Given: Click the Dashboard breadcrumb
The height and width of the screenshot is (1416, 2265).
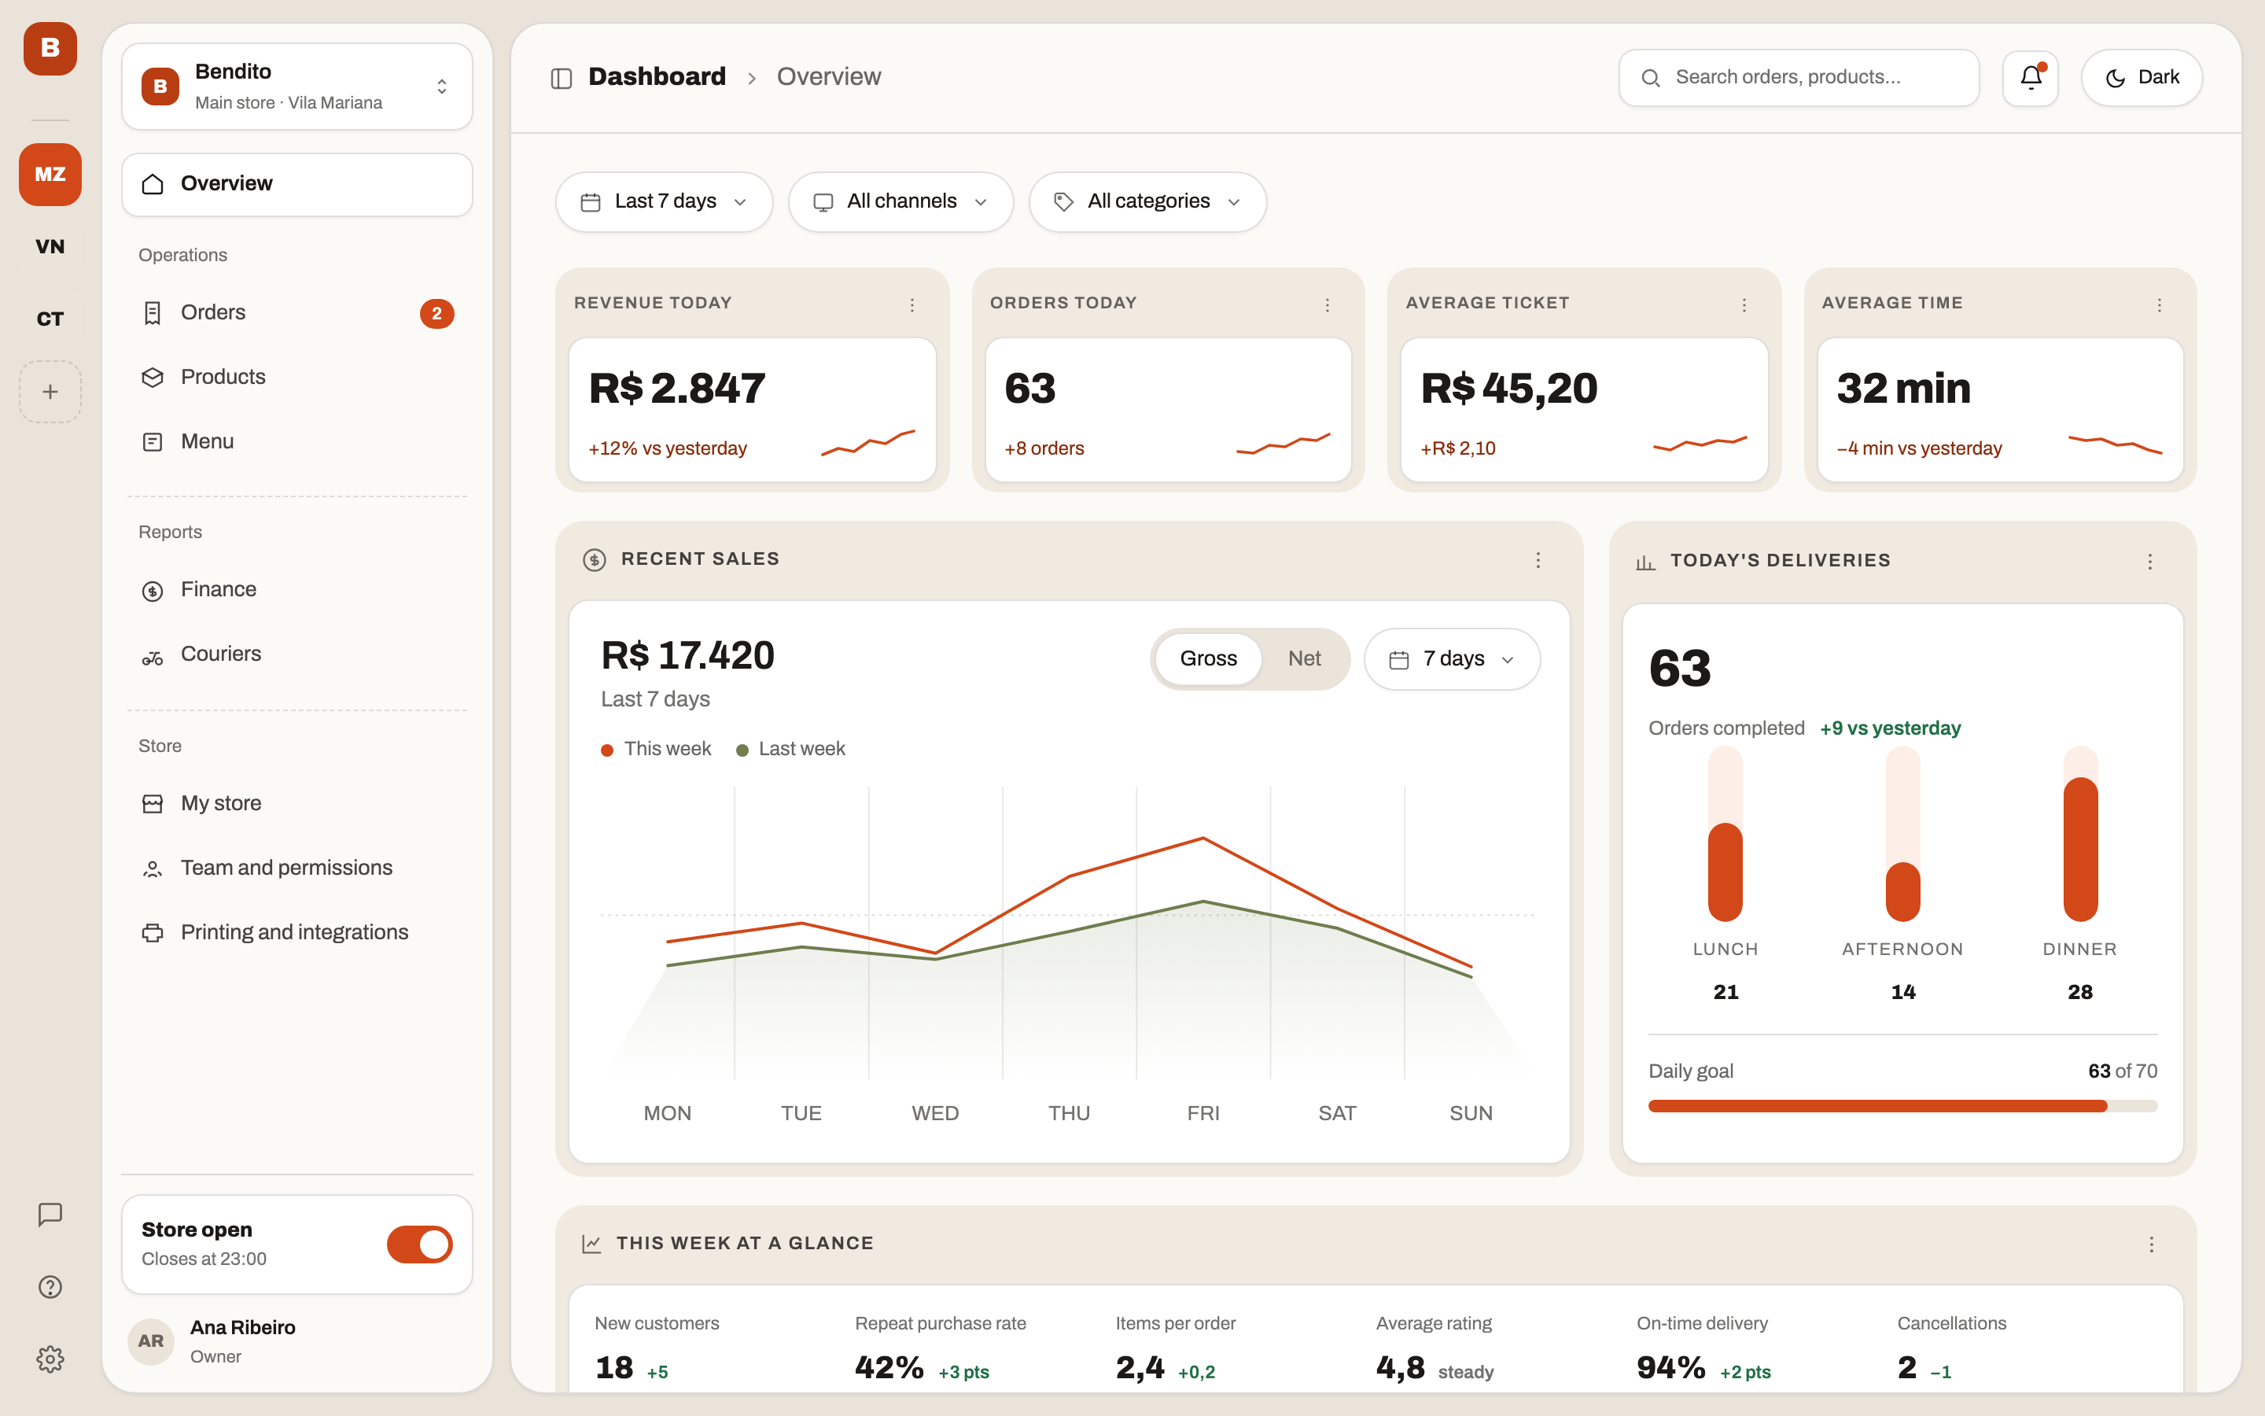Looking at the screenshot, I should pyautogui.click(x=657, y=77).
